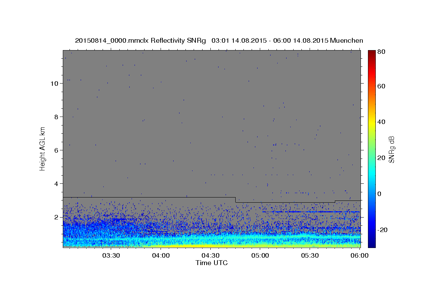
Task: Click the black step line drop near 04:45
Action: click(x=235, y=200)
